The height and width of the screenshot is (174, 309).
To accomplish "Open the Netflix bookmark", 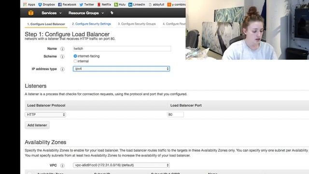I will 104,4.
